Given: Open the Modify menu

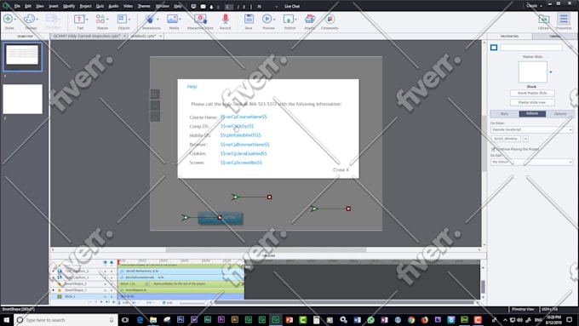Looking at the screenshot, I should point(69,6).
